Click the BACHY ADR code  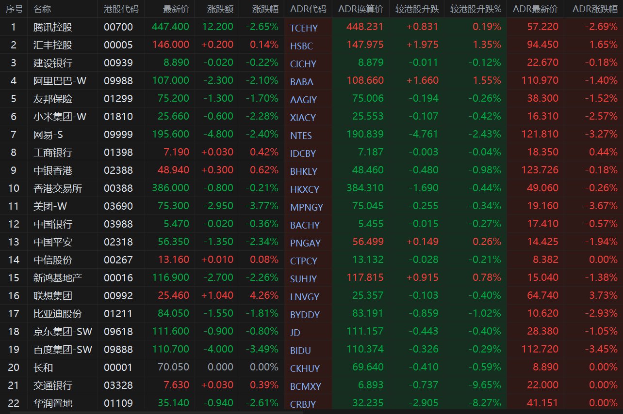[305, 225]
